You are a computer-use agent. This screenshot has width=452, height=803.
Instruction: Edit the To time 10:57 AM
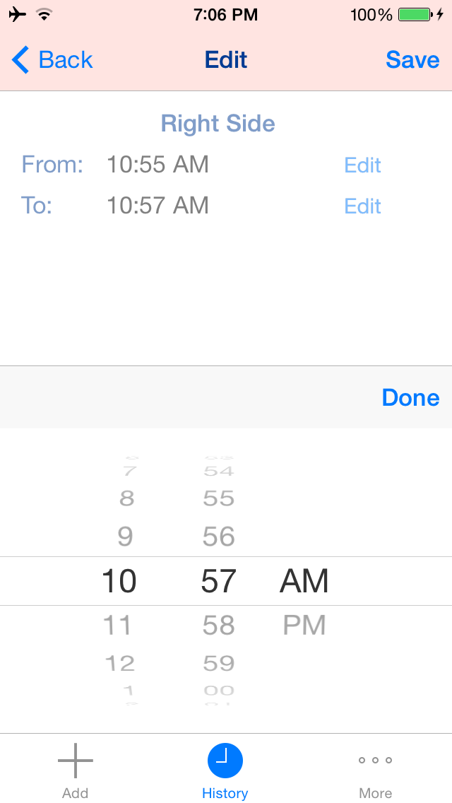[362, 206]
